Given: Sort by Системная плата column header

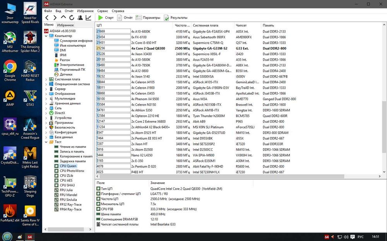Looking at the screenshot, I should point(212,25).
